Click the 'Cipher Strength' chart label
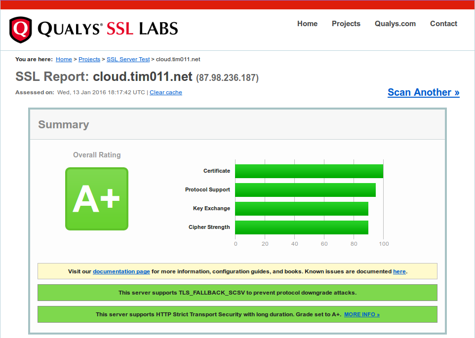Viewport: 475px width, 338px height. coord(209,227)
